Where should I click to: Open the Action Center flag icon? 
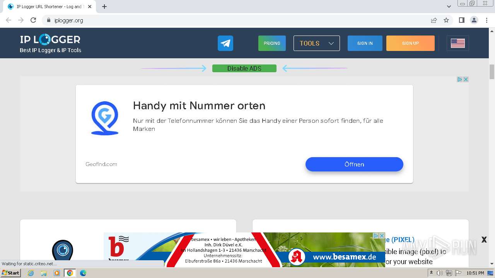pyautogui.click(x=458, y=273)
